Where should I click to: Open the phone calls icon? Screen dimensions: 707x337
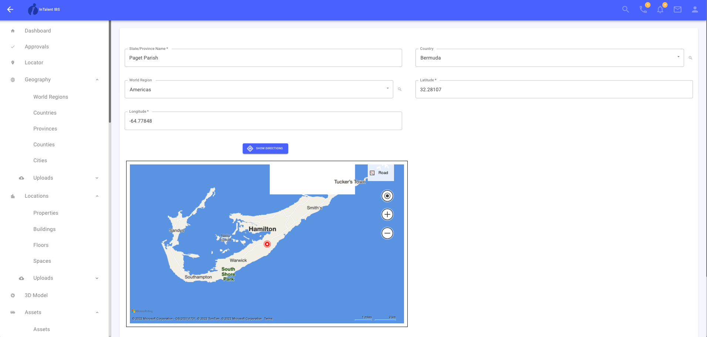click(643, 10)
